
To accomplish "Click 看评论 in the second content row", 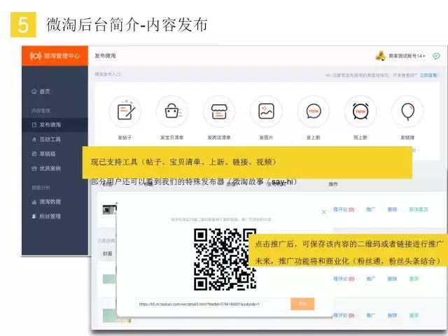I will 344,279.
